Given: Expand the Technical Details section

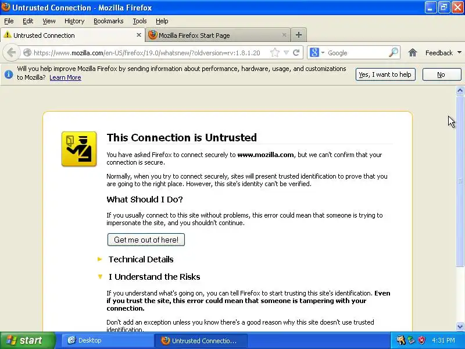Looking at the screenshot, I should pyautogui.click(x=141, y=259).
